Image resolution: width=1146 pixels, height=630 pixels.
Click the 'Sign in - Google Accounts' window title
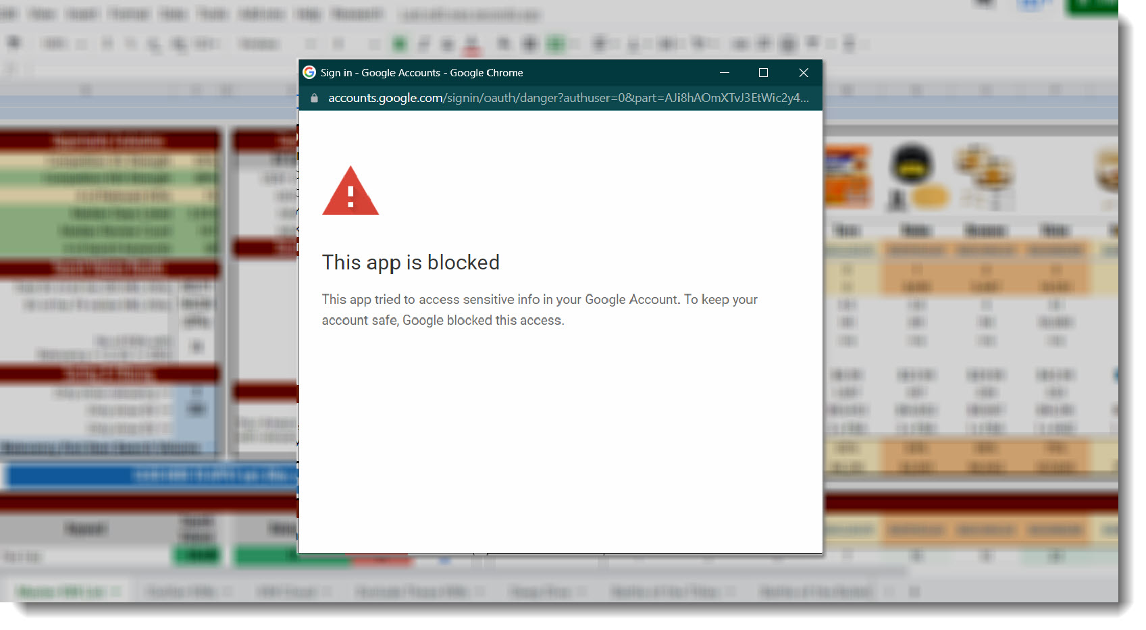(x=421, y=72)
